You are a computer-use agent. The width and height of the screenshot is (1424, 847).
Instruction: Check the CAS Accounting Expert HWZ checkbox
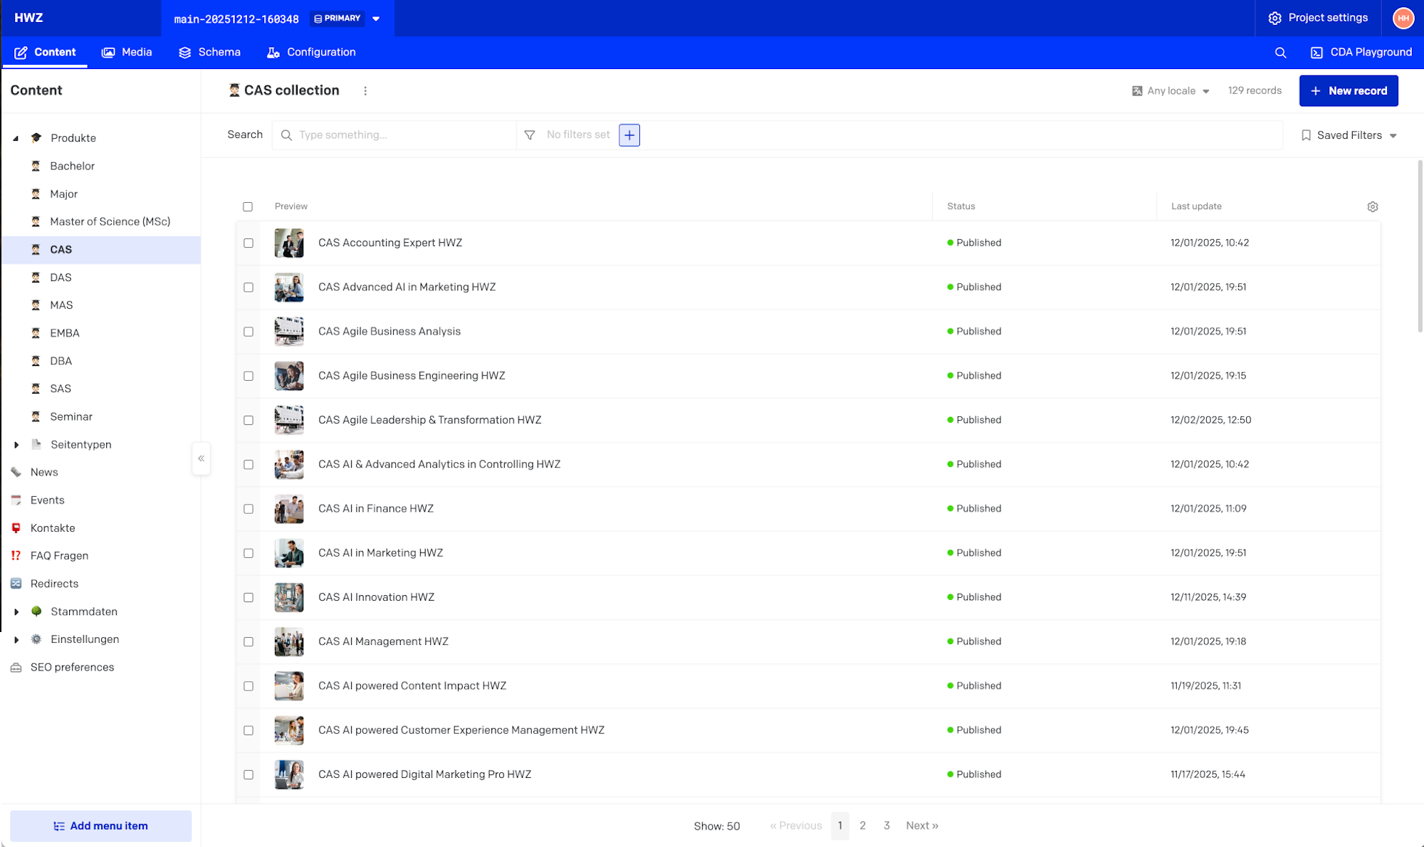pyautogui.click(x=248, y=243)
